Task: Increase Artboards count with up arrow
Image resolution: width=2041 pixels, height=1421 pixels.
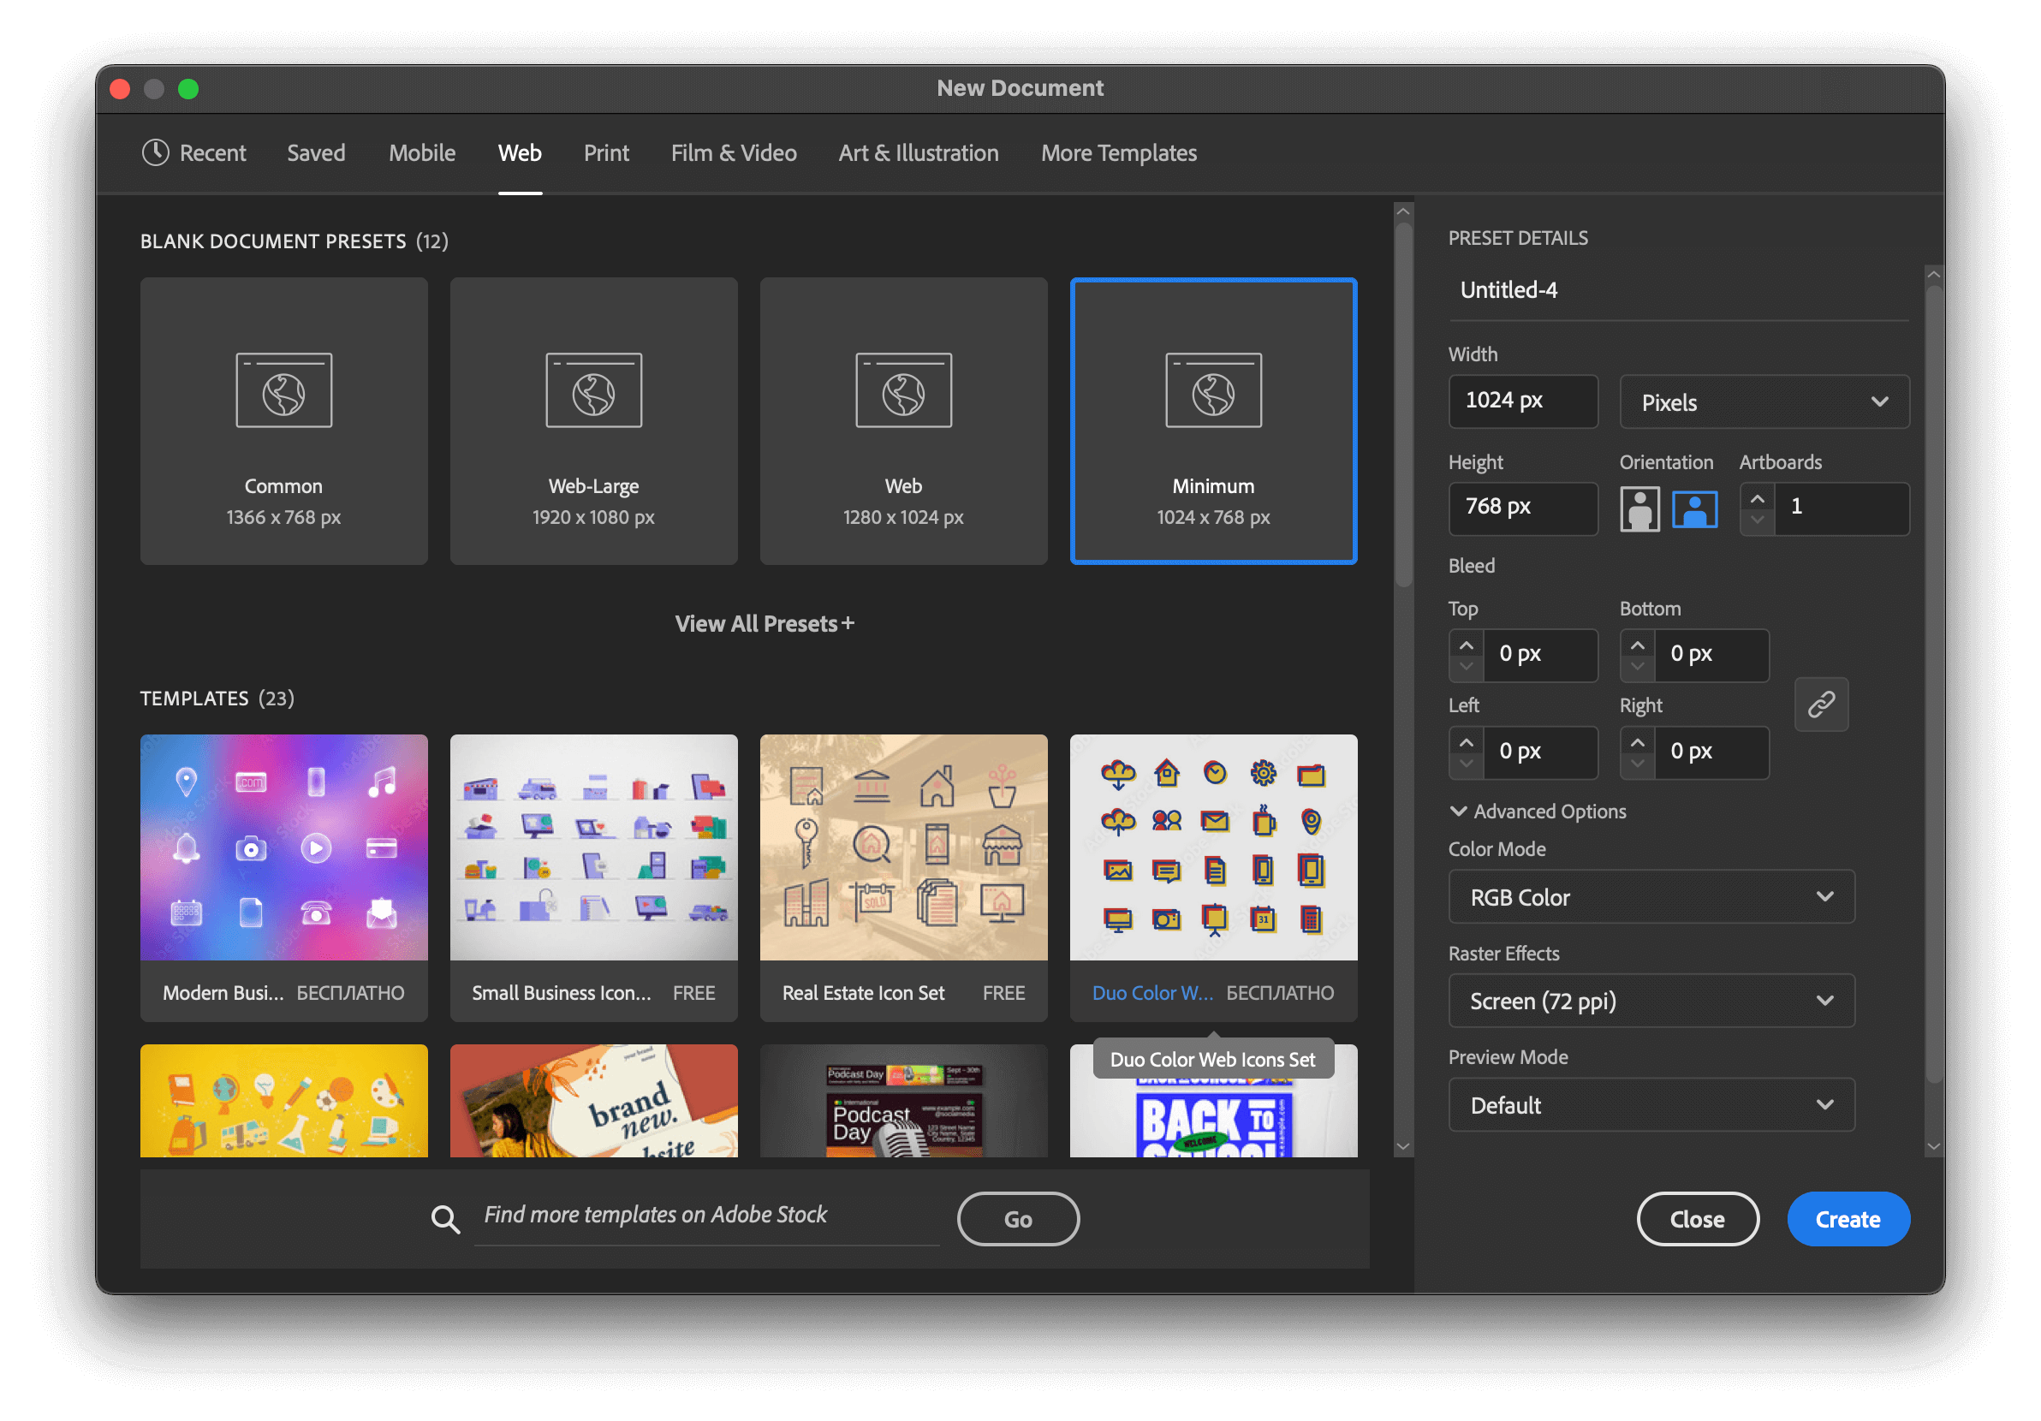Action: pyautogui.click(x=1757, y=497)
